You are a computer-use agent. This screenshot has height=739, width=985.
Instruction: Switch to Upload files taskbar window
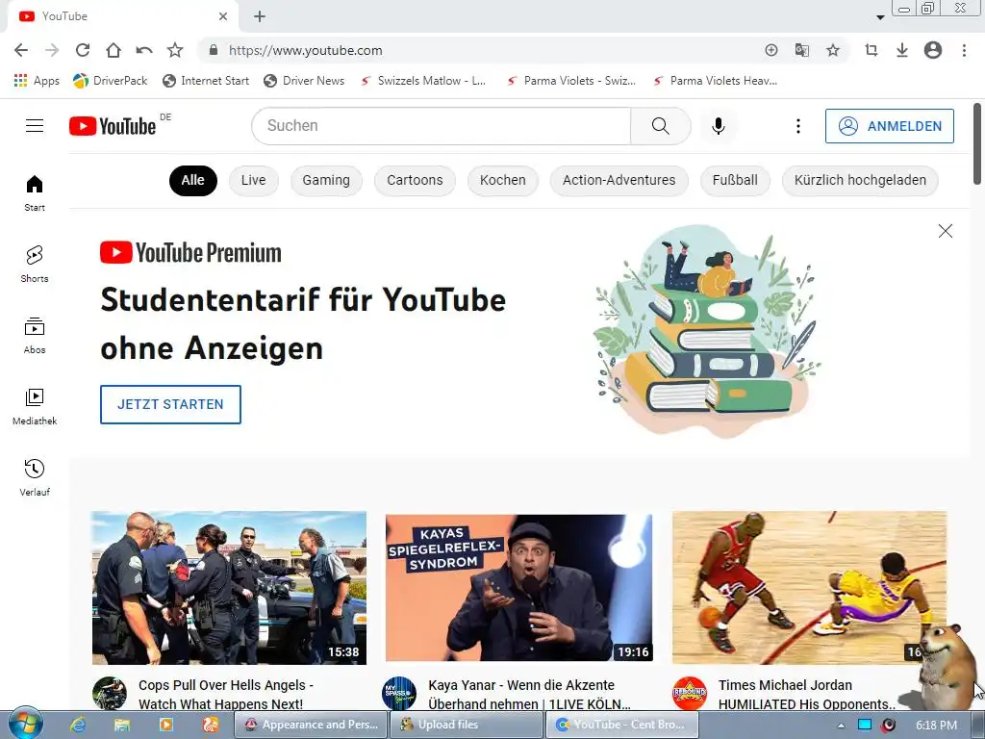(x=467, y=725)
